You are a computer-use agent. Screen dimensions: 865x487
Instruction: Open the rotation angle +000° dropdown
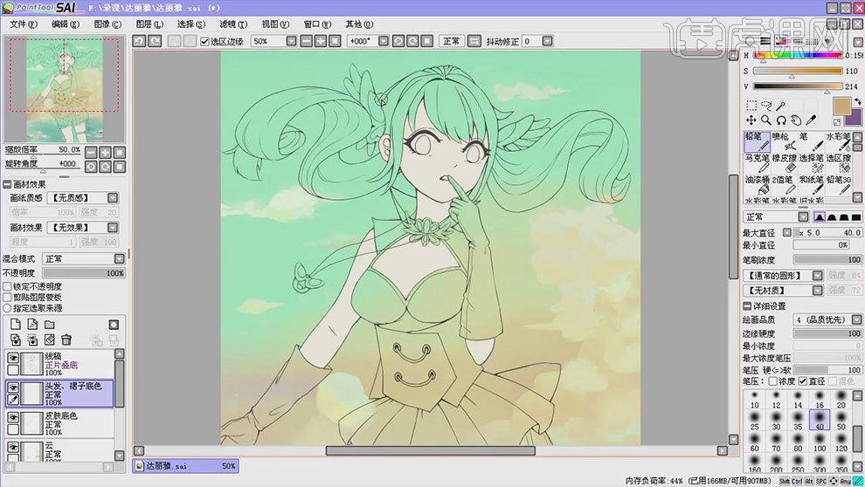(384, 41)
